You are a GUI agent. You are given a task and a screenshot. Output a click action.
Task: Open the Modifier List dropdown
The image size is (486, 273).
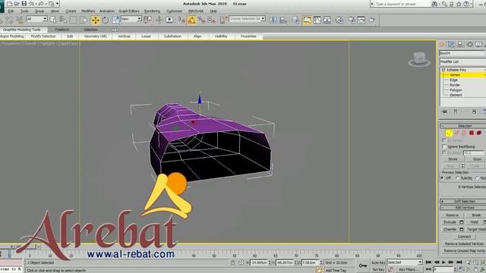462,61
